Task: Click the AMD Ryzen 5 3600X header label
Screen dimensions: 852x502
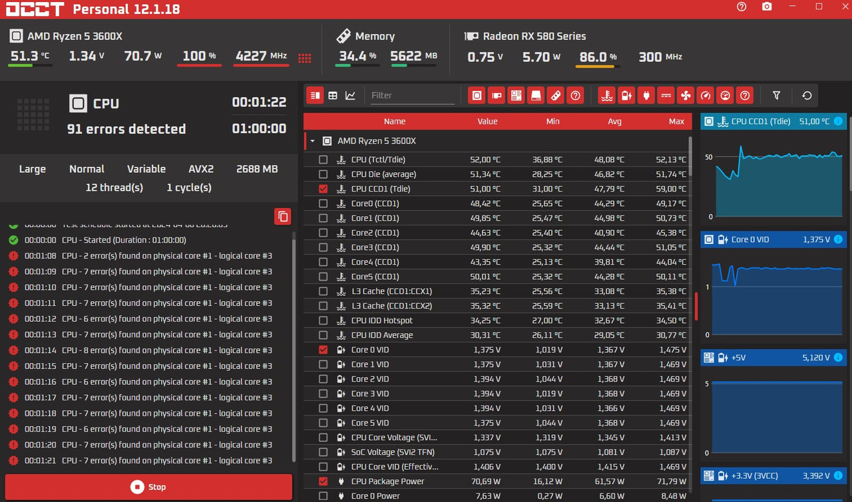Action: [x=75, y=37]
